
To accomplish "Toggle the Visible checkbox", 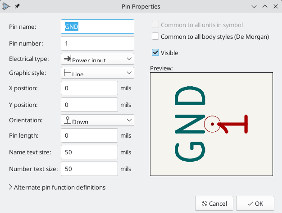I will 155,53.
